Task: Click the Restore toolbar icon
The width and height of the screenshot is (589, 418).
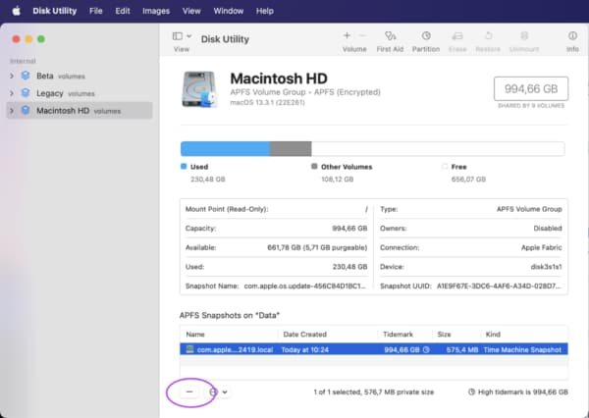Action: (488, 36)
